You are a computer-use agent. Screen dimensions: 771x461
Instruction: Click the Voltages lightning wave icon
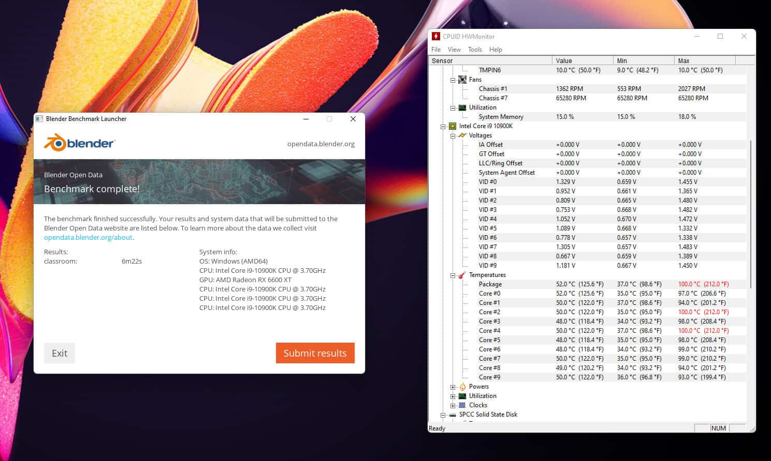click(x=462, y=135)
